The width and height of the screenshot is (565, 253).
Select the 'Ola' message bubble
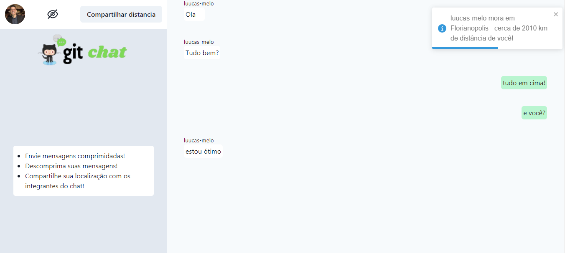click(x=194, y=15)
